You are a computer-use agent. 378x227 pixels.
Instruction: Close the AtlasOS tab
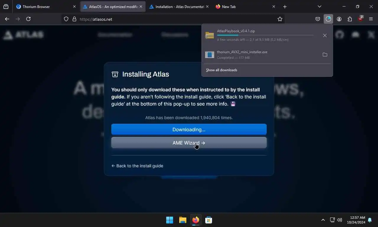(141, 7)
